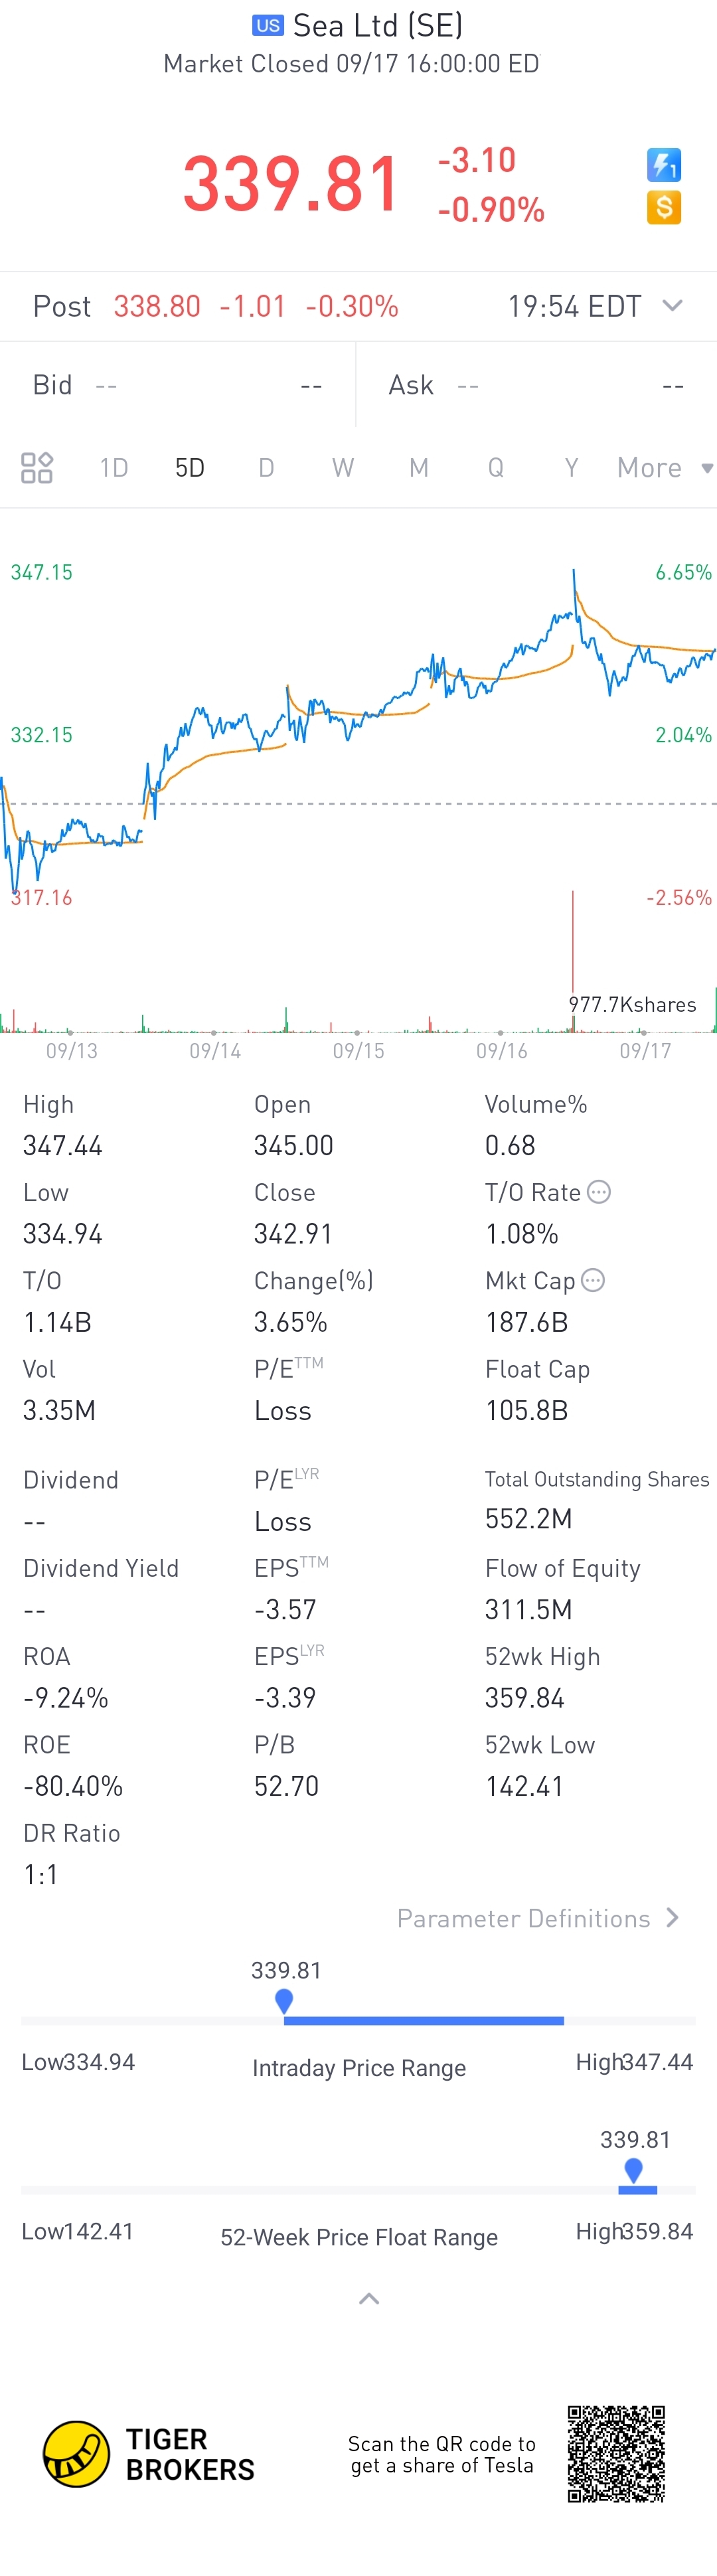Tap the Tiger Brokers logo
The height and width of the screenshot is (2576, 717).
tap(76, 2453)
